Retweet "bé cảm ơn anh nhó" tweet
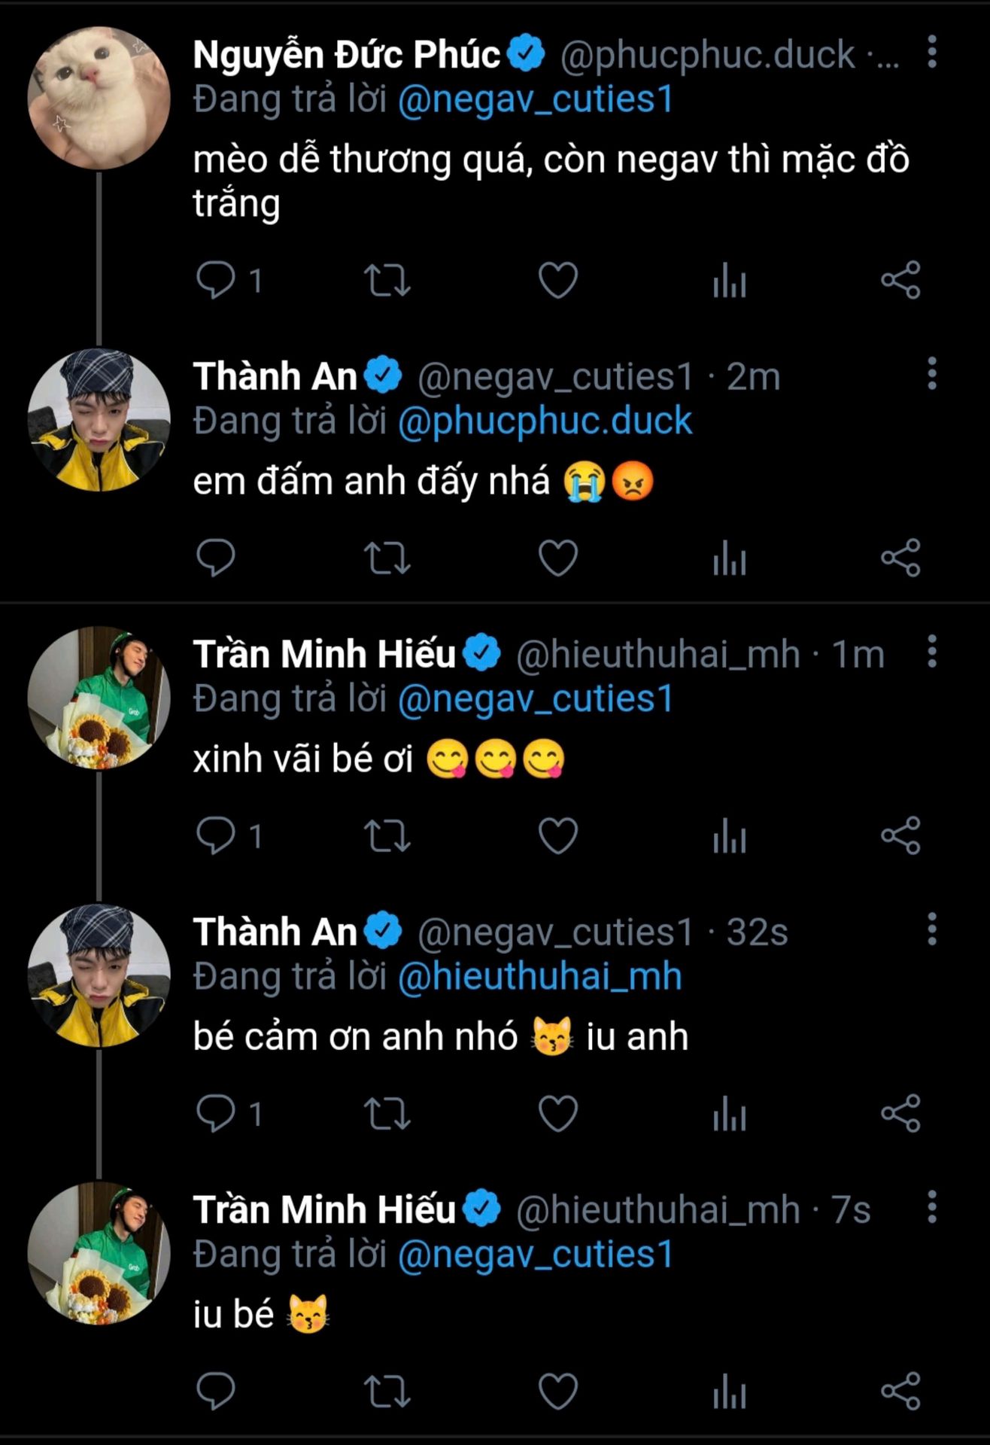Image resolution: width=990 pixels, height=1445 pixels. [387, 1114]
